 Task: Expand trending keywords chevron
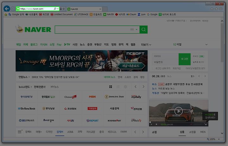point(206,45)
